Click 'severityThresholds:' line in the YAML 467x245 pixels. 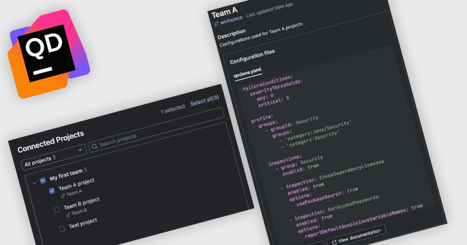[x=276, y=87]
